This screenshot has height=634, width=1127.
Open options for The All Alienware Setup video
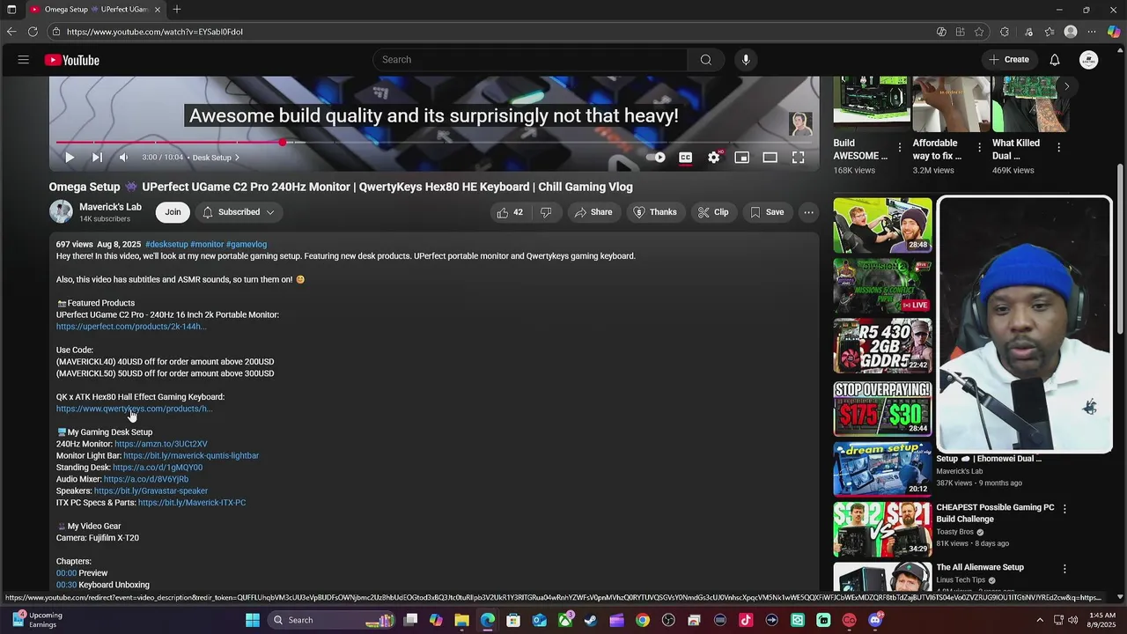pos(1064,569)
